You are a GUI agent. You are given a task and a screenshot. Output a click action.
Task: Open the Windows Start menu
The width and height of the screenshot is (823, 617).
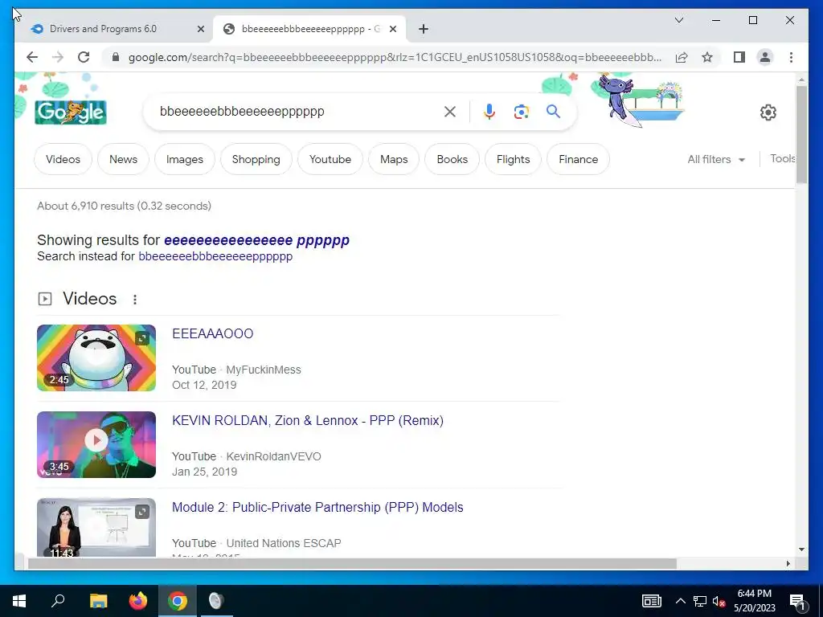pyautogui.click(x=19, y=601)
